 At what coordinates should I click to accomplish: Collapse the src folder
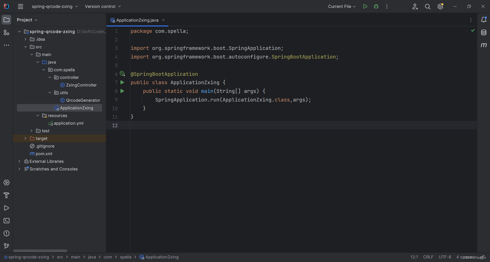click(26, 47)
